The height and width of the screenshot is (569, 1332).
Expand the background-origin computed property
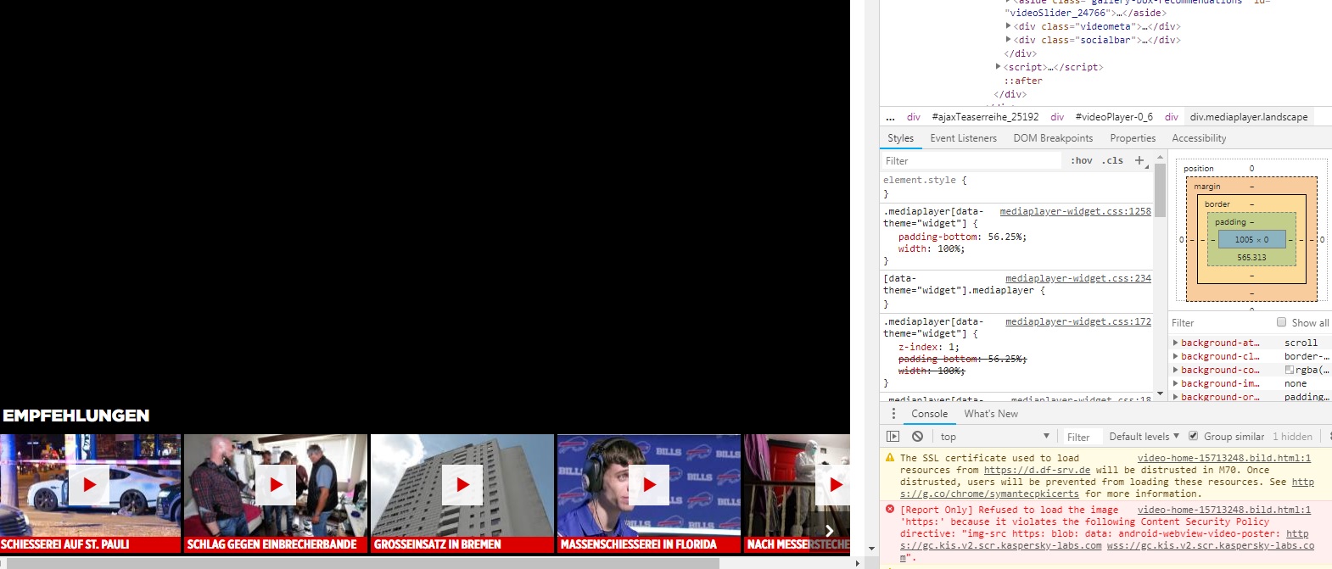point(1176,396)
